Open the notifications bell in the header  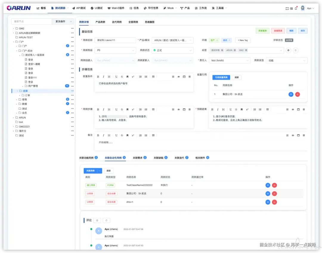coord(296,8)
